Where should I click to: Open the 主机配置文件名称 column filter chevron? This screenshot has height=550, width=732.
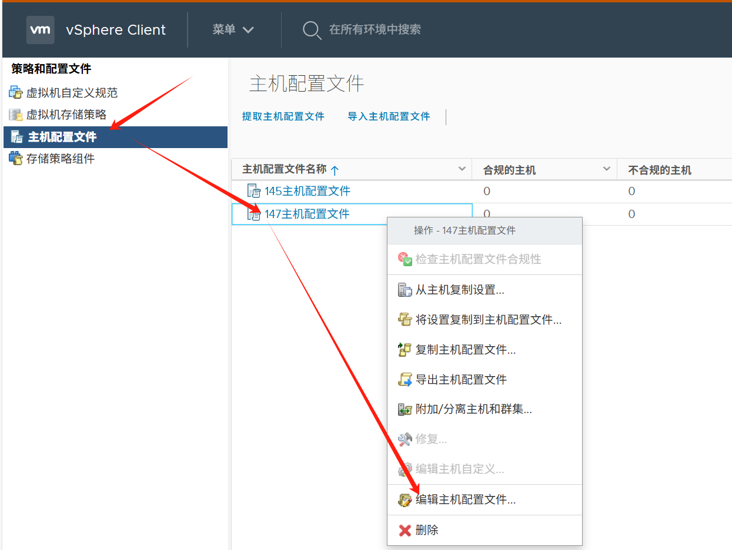click(x=462, y=169)
